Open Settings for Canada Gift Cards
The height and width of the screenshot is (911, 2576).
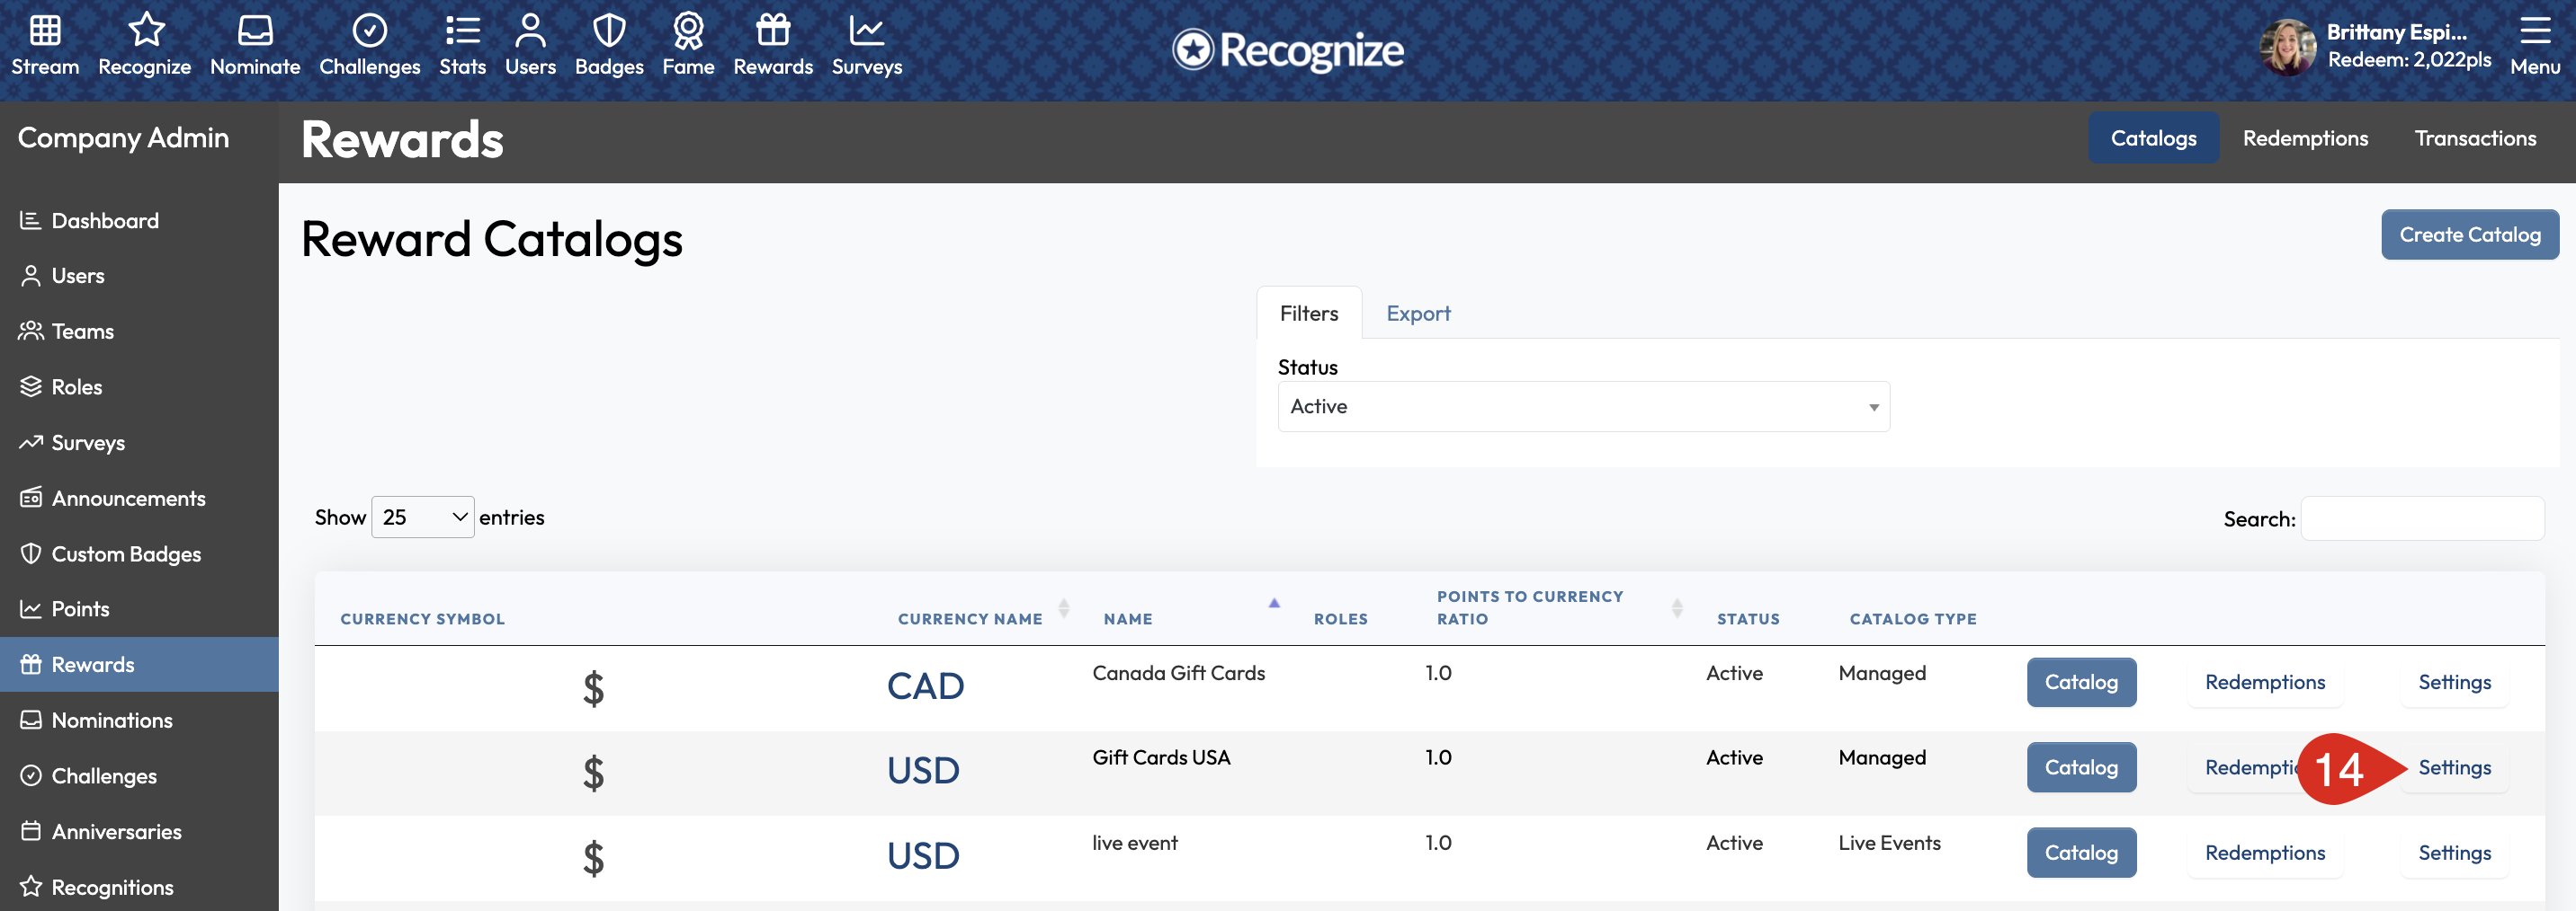click(2454, 682)
